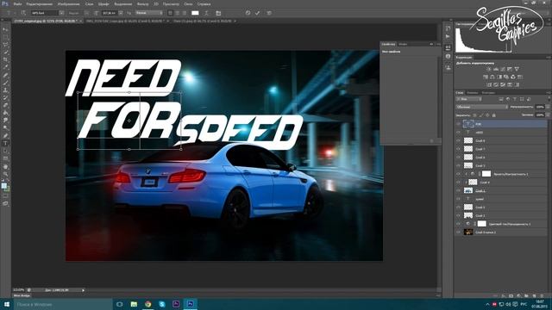Screen dimensions: 552x310
Task: Select the Crop tool
Action: (5, 59)
